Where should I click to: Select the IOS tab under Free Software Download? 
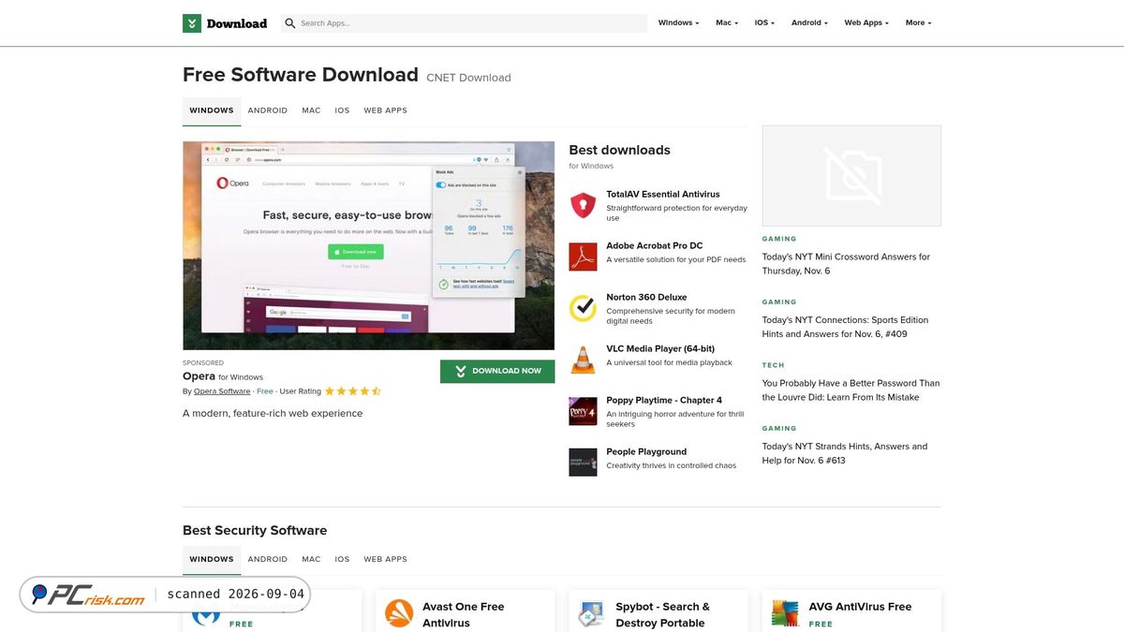(x=342, y=110)
